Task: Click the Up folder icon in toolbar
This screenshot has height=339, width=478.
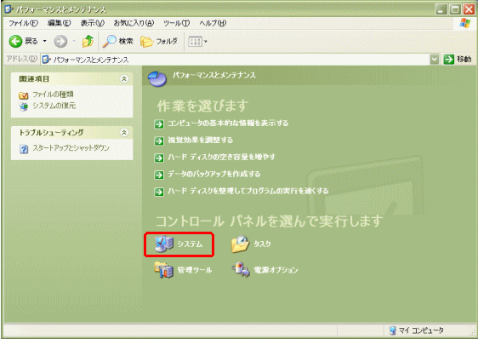Action: coord(88,41)
